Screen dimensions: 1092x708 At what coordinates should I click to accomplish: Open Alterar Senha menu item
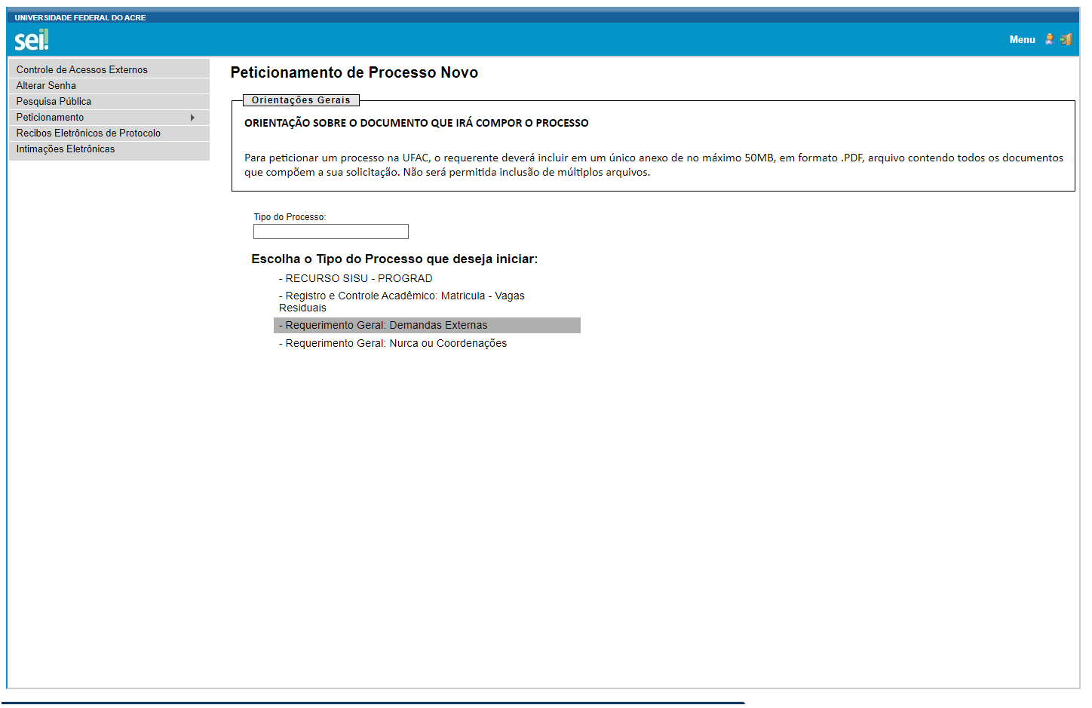point(46,86)
